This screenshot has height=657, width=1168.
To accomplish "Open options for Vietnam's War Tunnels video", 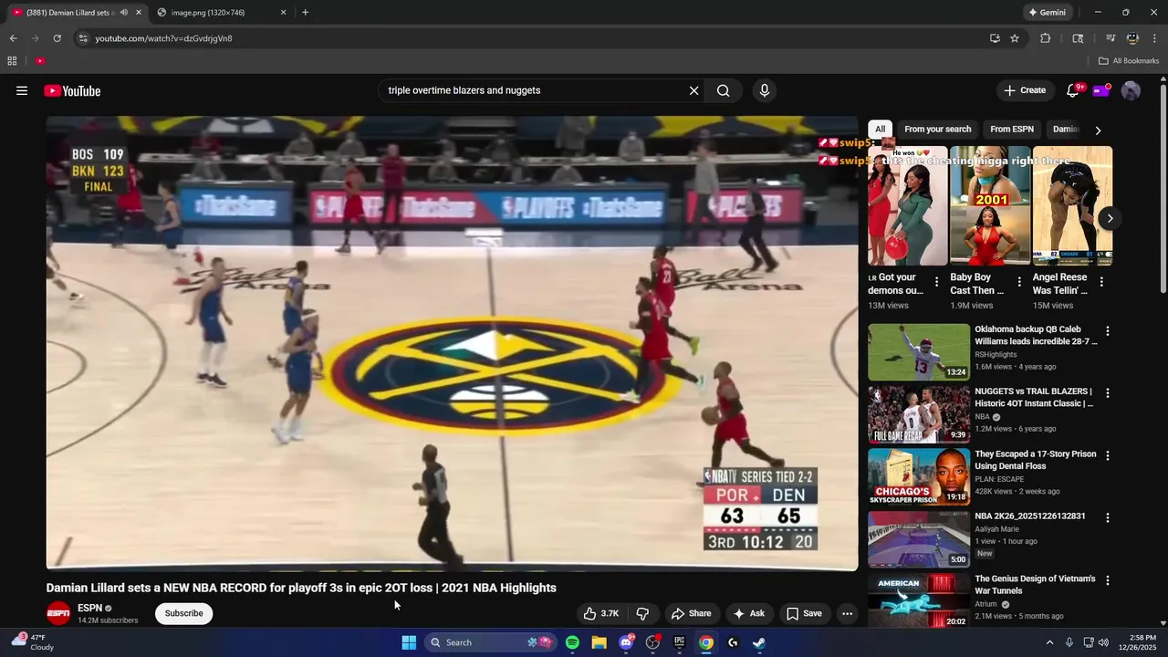I will tap(1108, 580).
